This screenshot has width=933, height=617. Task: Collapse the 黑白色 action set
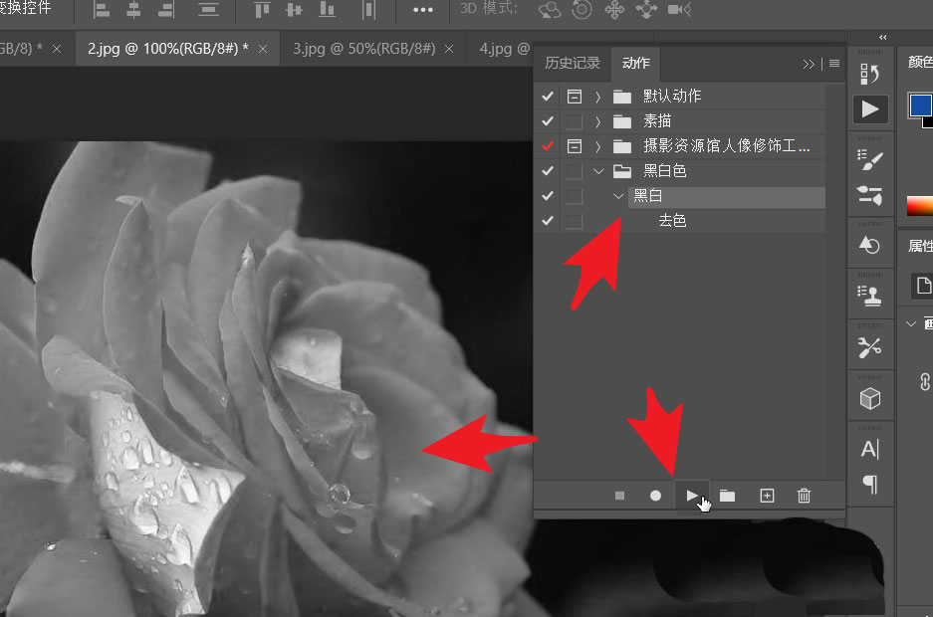pyautogui.click(x=597, y=170)
